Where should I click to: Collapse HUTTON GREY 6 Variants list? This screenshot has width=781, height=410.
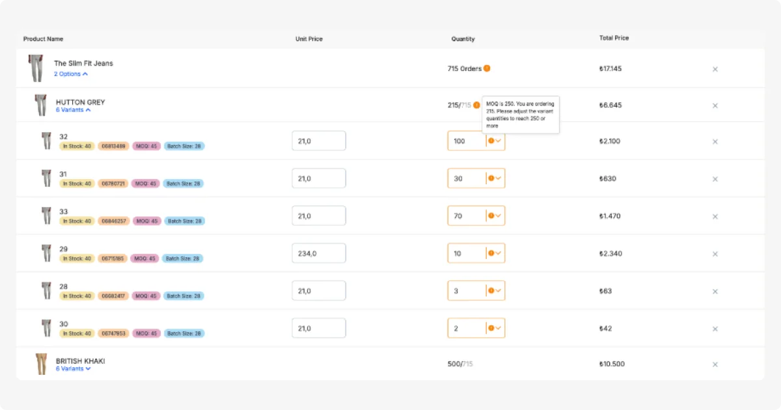[x=73, y=110]
